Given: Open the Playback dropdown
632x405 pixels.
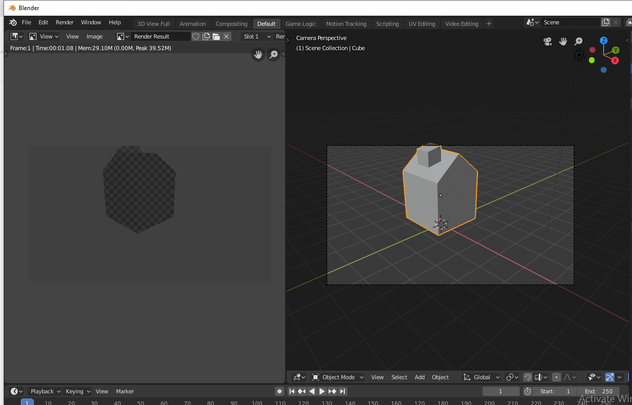Looking at the screenshot, I should (x=45, y=391).
